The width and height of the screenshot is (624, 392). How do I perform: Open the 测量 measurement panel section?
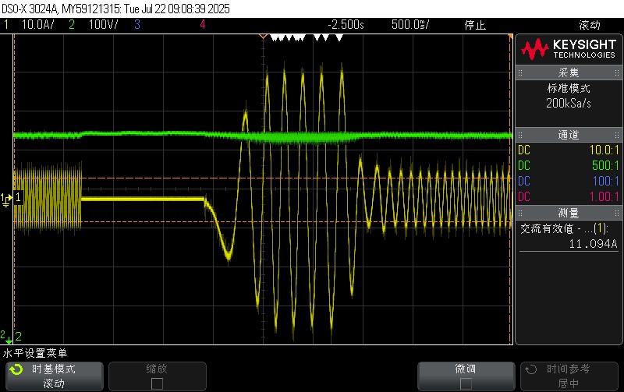(568, 213)
